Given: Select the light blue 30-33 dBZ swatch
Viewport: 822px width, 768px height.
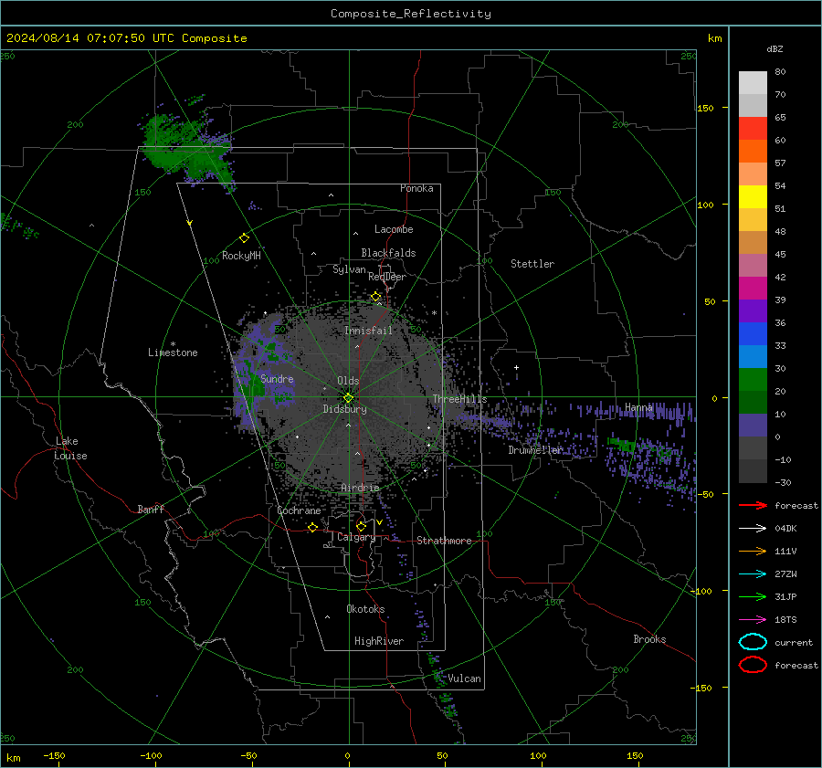Looking at the screenshot, I should [753, 357].
